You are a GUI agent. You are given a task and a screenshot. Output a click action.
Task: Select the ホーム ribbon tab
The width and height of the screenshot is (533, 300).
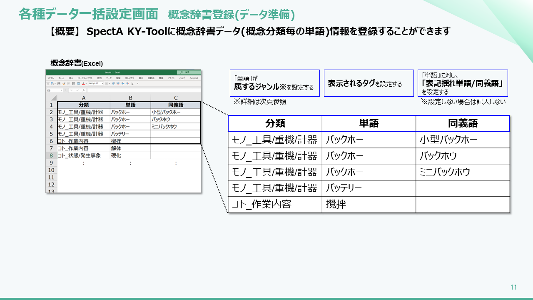click(x=62, y=77)
